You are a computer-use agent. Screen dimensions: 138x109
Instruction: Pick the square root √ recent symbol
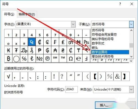(8, 76)
